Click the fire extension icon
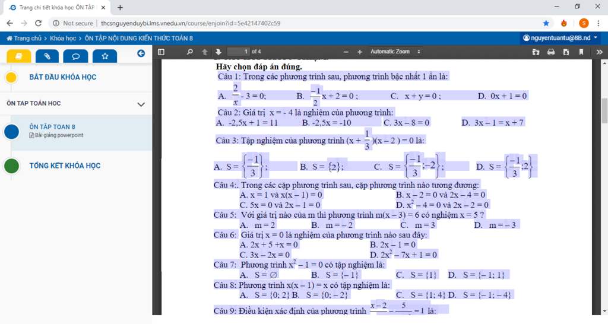608x324 pixels. (x=564, y=23)
